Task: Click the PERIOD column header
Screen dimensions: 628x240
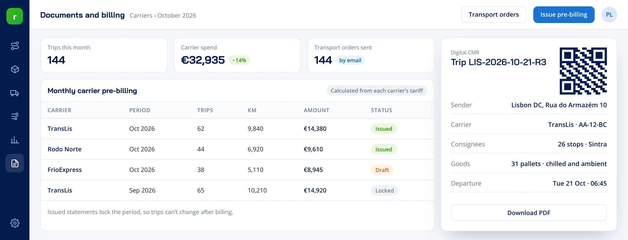Action: [140, 110]
